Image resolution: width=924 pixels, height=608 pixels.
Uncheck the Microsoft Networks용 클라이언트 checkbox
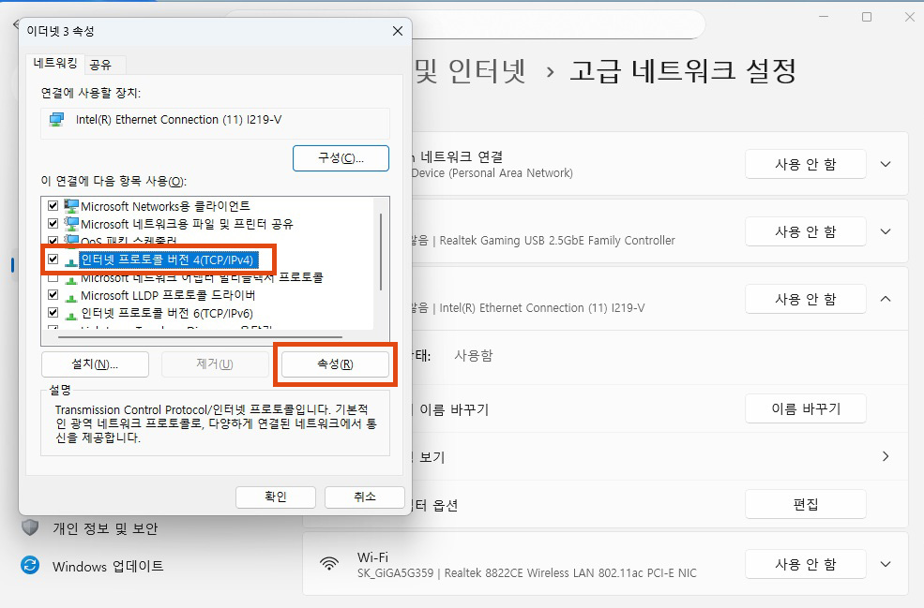[53, 206]
